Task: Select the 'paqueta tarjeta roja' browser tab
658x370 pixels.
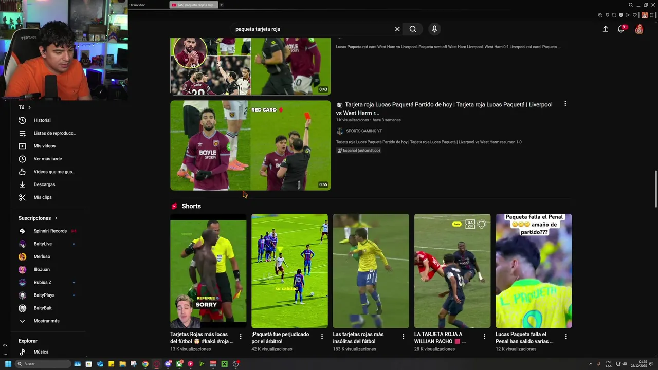Action: [x=194, y=5]
